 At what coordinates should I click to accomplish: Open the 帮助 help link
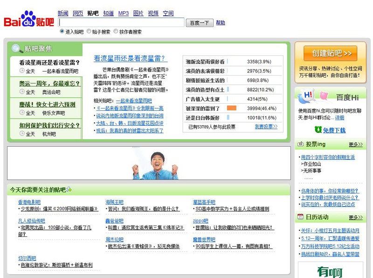(x=221, y=22)
